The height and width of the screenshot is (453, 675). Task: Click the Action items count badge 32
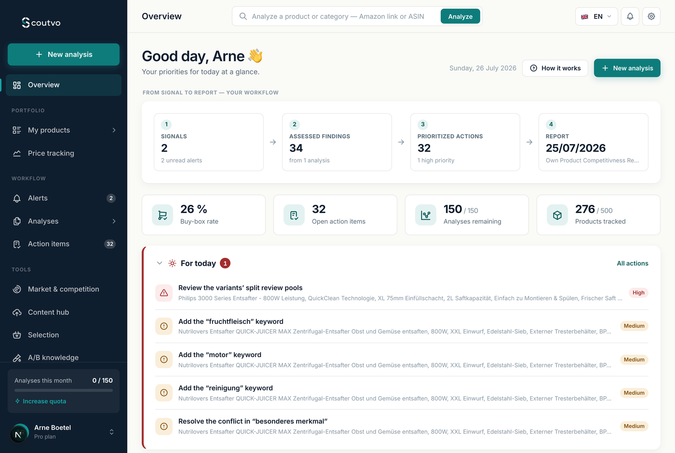110,244
